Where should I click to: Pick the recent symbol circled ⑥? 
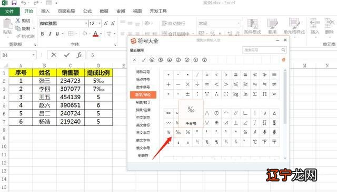point(152,60)
